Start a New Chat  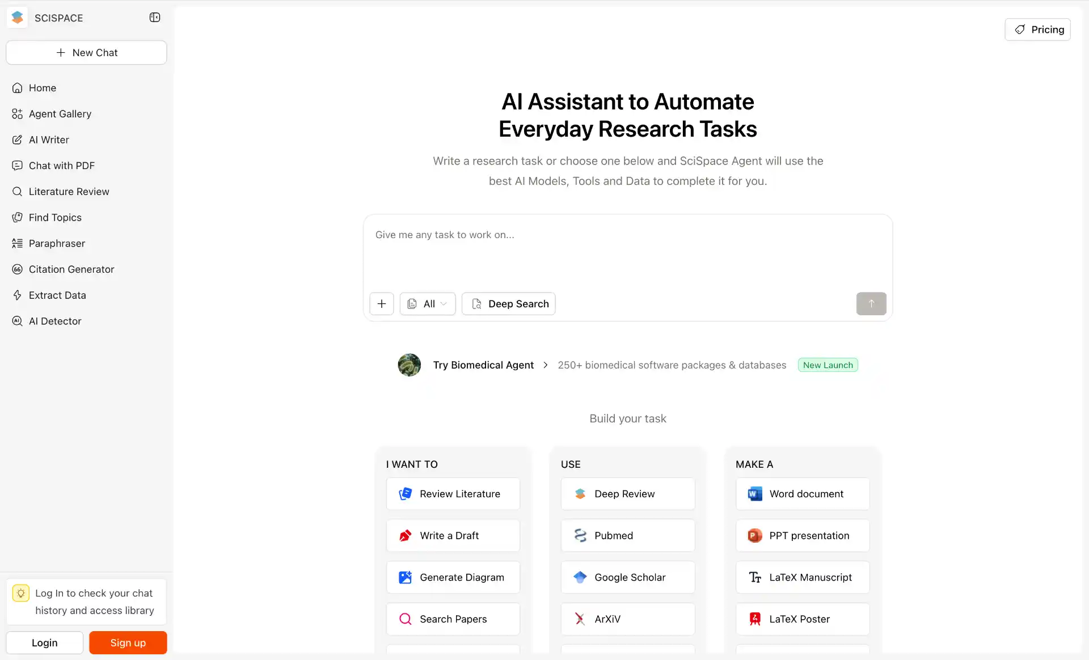86,52
